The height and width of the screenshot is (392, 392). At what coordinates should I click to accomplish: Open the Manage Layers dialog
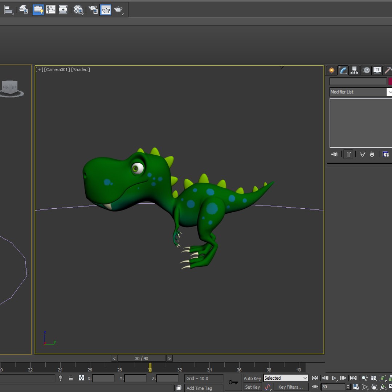pos(24,10)
